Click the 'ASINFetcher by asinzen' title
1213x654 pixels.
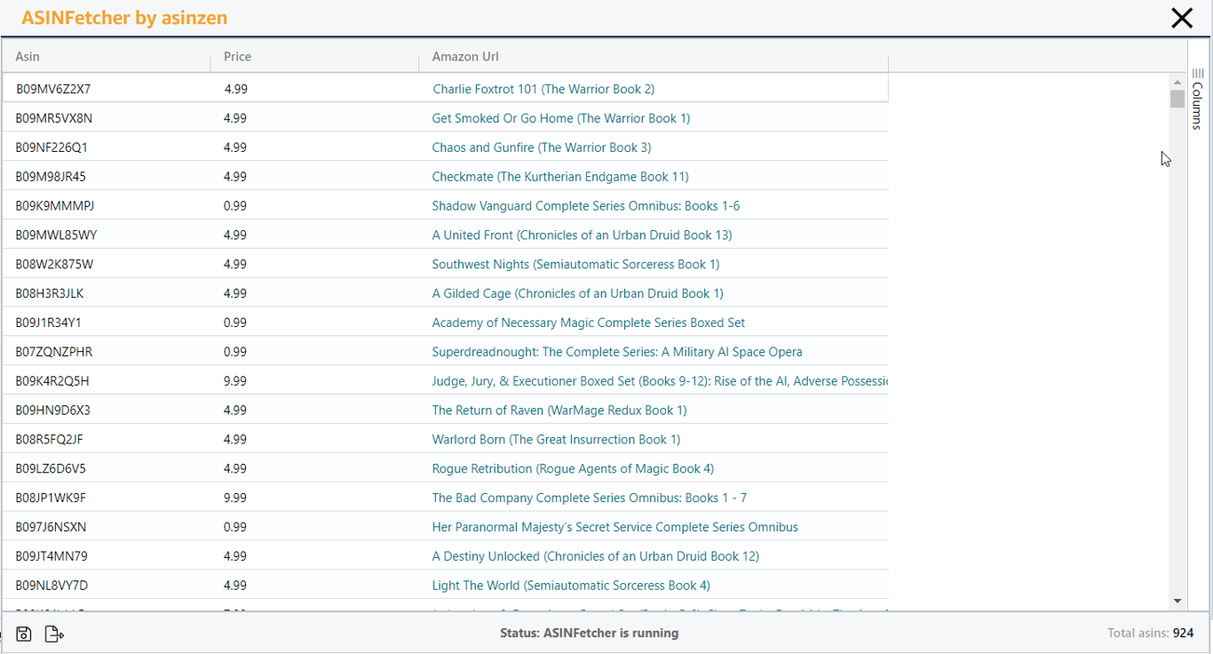point(124,18)
